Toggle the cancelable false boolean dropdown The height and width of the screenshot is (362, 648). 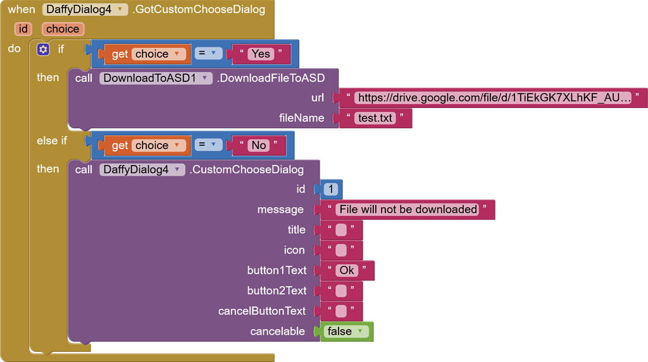(359, 331)
